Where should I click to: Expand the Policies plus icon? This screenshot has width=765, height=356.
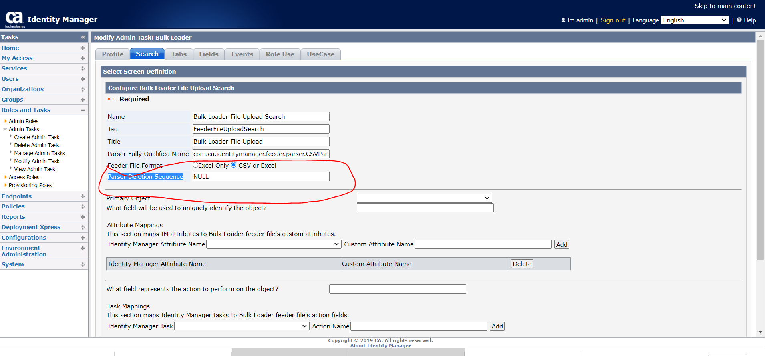(x=83, y=206)
